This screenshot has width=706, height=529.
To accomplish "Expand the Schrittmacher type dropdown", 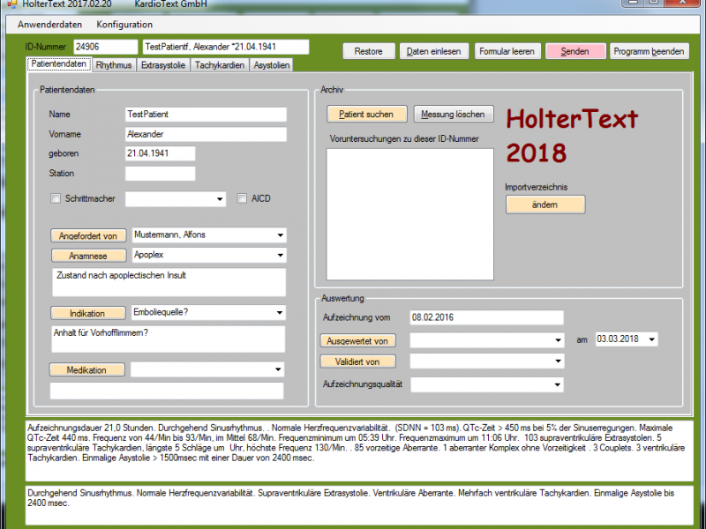I will (x=220, y=199).
